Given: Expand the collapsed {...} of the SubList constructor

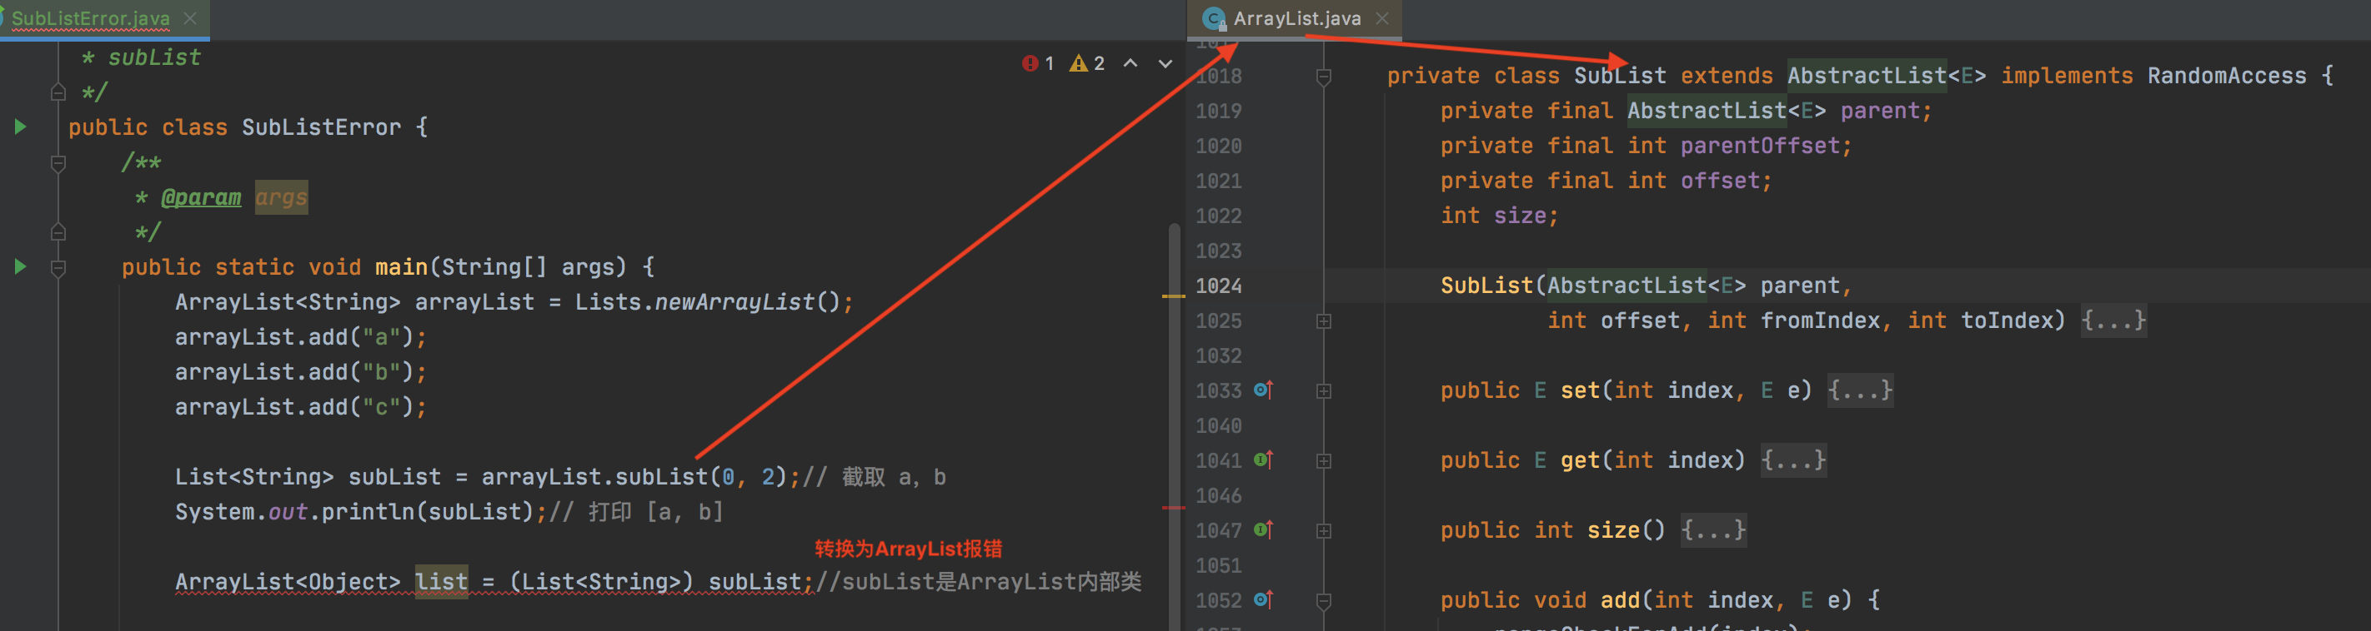Looking at the screenshot, I should [2113, 320].
